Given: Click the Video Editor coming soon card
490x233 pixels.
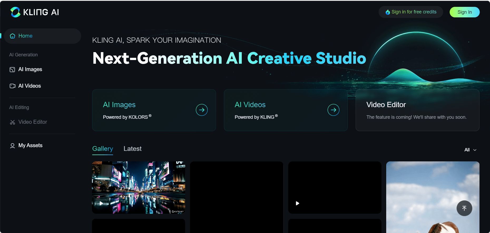Looking at the screenshot, I should [x=417, y=110].
